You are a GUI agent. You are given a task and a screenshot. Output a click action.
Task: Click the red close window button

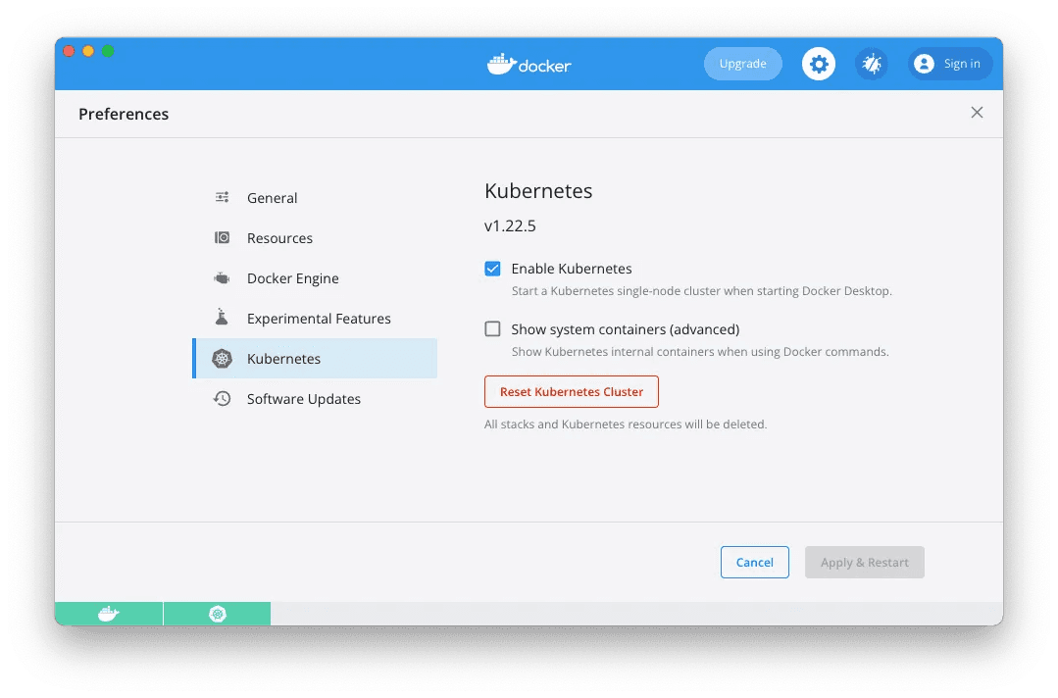pyautogui.click(x=69, y=51)
